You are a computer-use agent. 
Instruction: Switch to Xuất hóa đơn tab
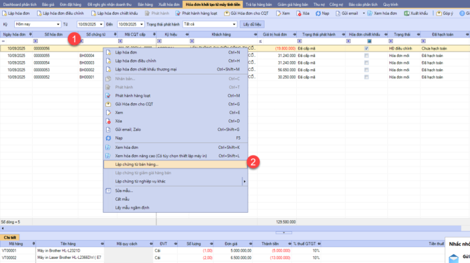(169, 5)
